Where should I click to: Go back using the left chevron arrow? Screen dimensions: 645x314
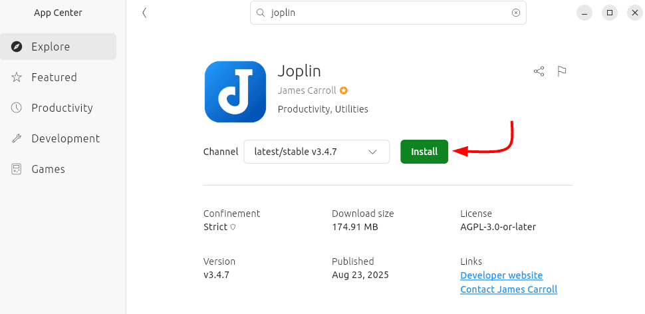pyautogui.click(x=144, y=13)
